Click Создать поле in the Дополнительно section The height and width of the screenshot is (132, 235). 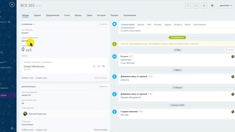41,129
